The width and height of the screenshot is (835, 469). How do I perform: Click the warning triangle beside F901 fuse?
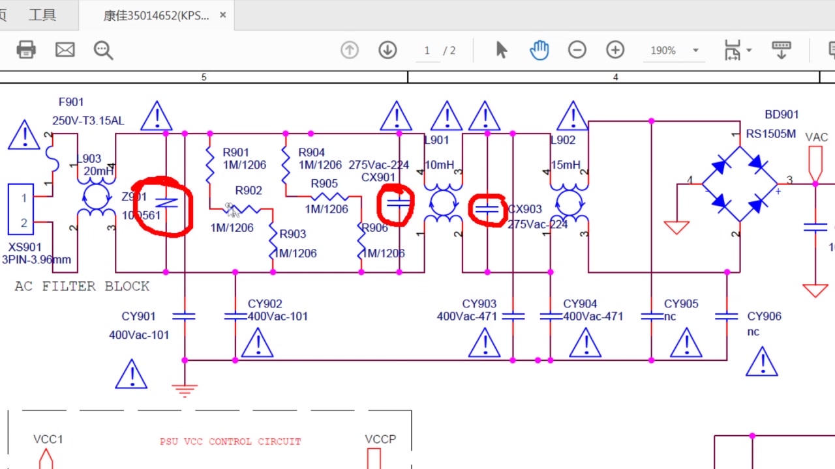click(x=25, y=135)
